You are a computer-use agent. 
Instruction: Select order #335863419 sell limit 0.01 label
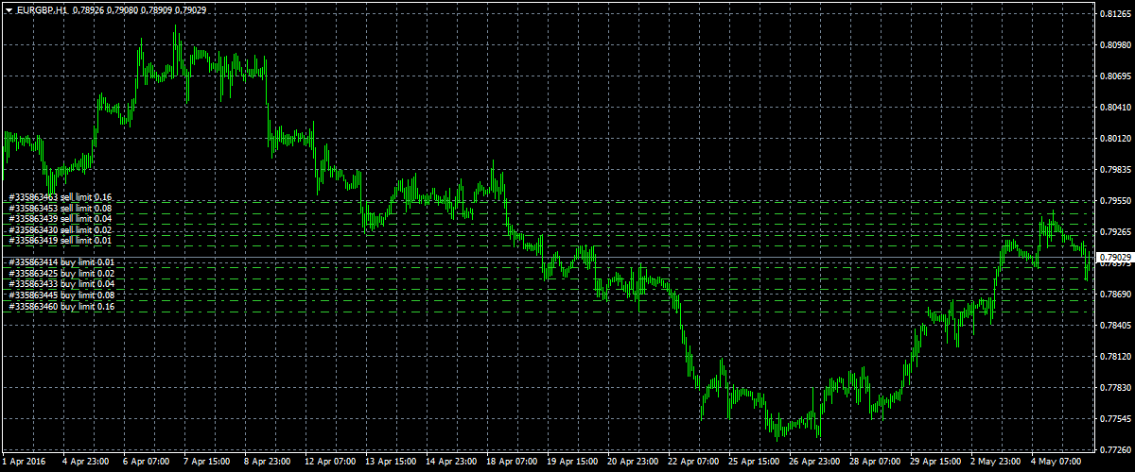coord(61,241)
